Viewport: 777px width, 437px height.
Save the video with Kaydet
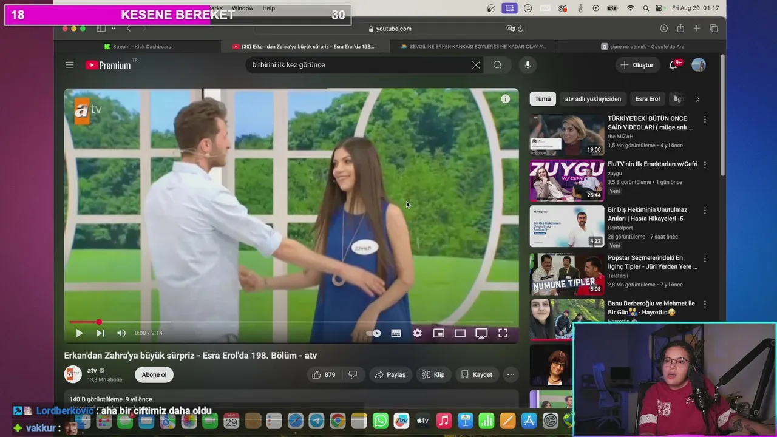coord(477,374)
